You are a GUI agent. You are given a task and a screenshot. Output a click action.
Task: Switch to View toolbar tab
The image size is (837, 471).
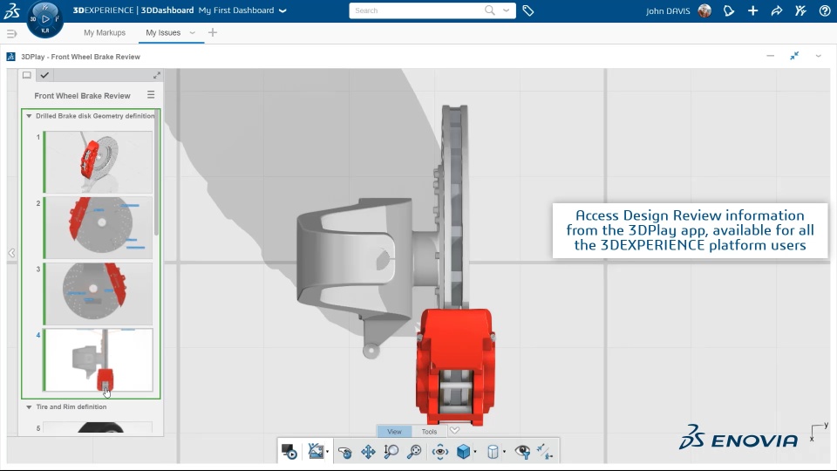pyautogui.click(x=394, y=432)
